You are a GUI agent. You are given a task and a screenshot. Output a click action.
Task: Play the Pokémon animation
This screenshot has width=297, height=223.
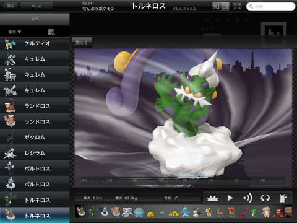230,198
